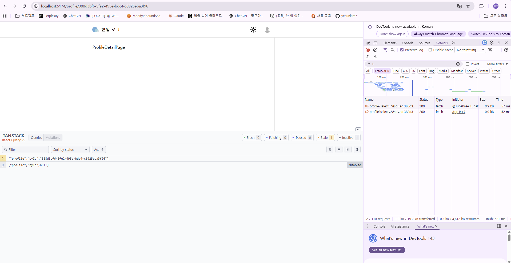Import HAR file with upload icon
511x263 pixels.
click(368, 57)
